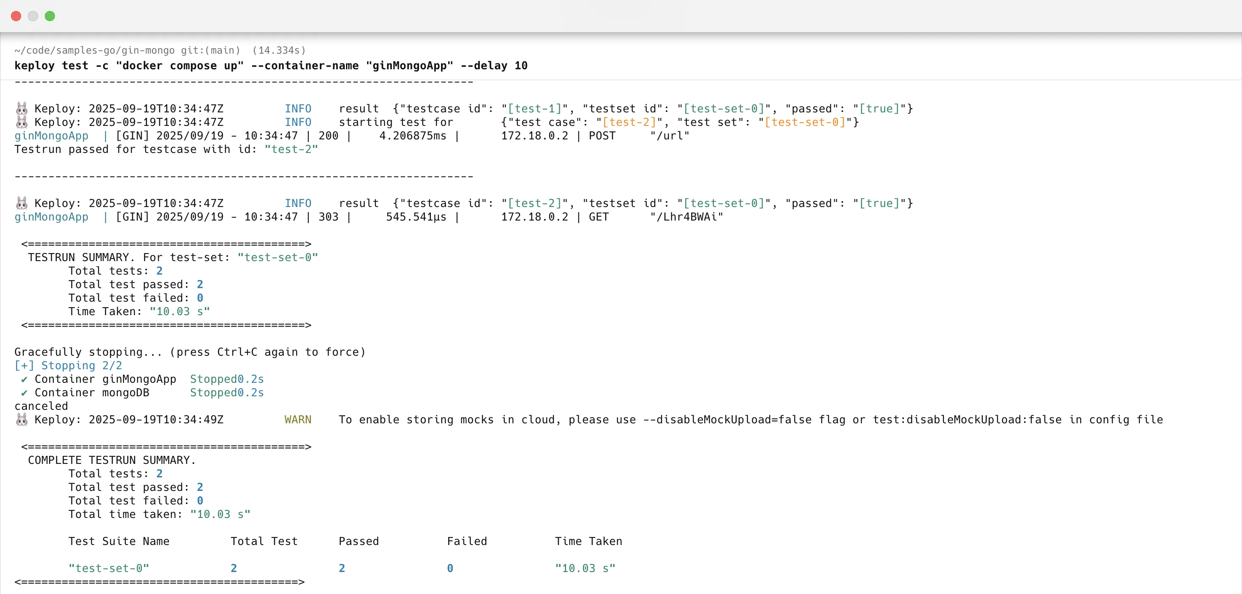
Task: Click 'Test Suite Name' column header
Action: [x=119, y=541]
